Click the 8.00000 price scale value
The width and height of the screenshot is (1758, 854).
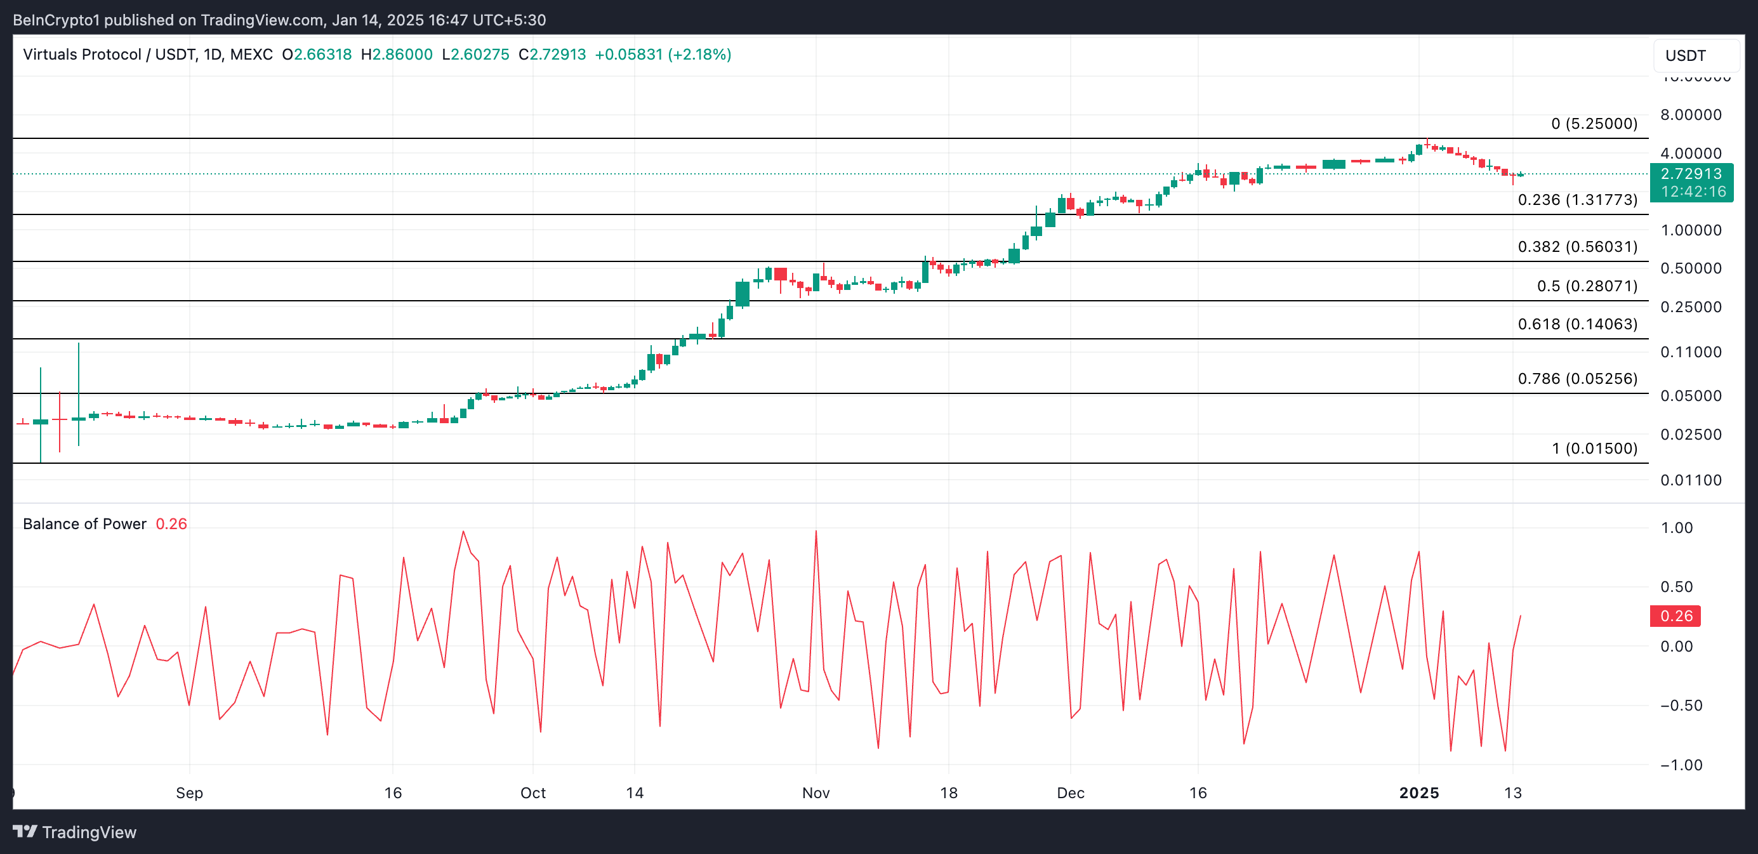1691,115
